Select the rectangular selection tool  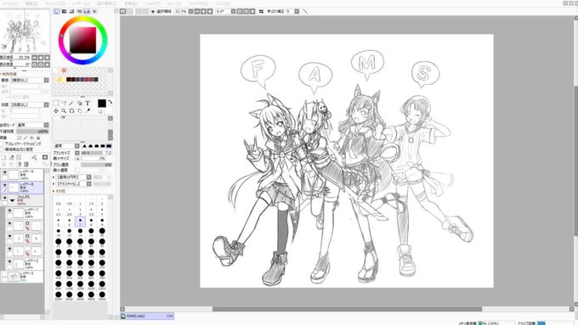(x=56, y=103)
